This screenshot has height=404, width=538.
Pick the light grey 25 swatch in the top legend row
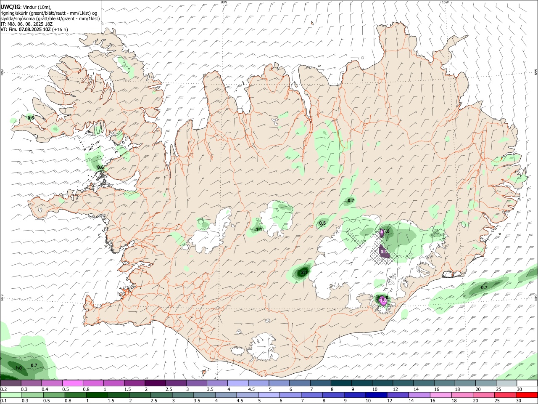click(x=507, y=383)
